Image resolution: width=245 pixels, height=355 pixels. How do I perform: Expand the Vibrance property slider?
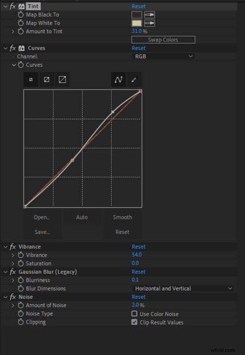13,255
